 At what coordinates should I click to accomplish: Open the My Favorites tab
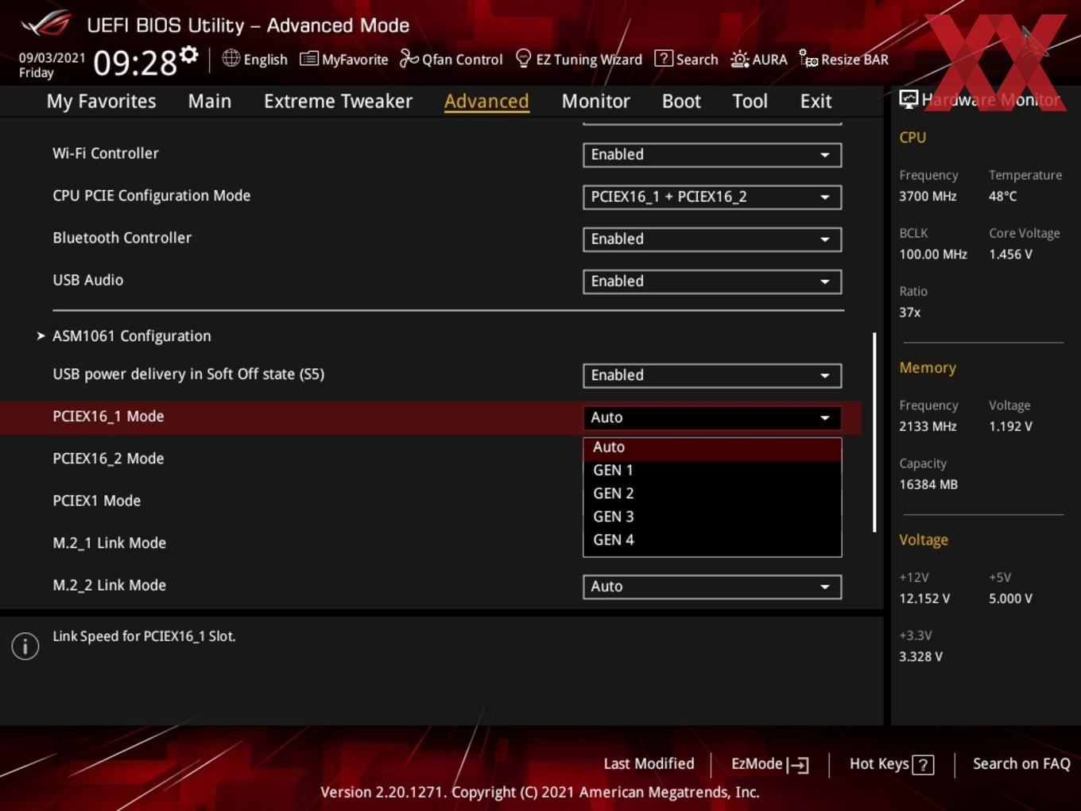tap(101, 101)
